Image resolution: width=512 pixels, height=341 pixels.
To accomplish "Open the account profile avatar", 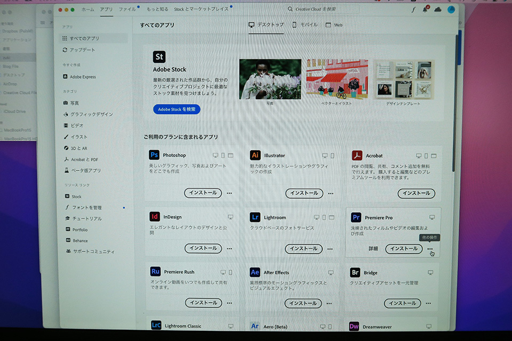I will point(451,10).
